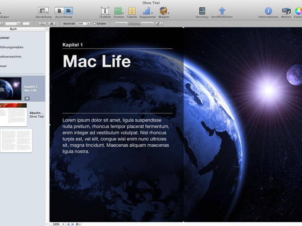Select the Abschnitt Ohne Titel page thumbnail

(x=13, y=115)
